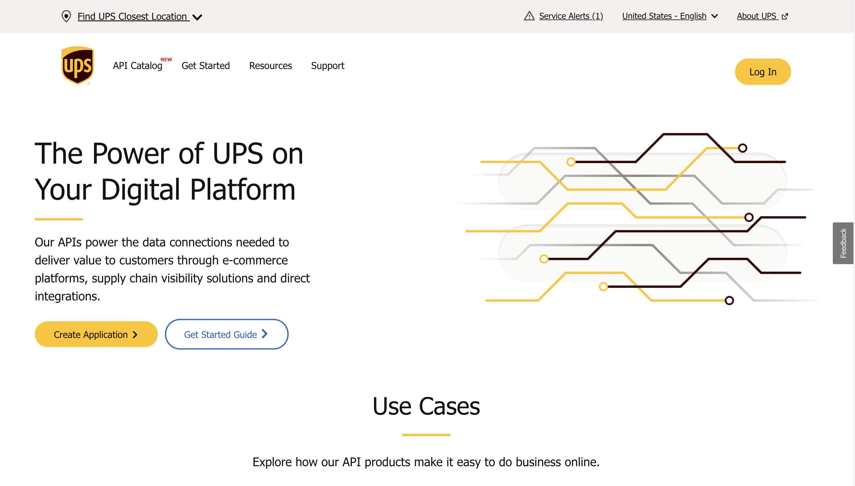Click the Log In button
Viewport: 855px width, 486px height.
tap(763, 71)
